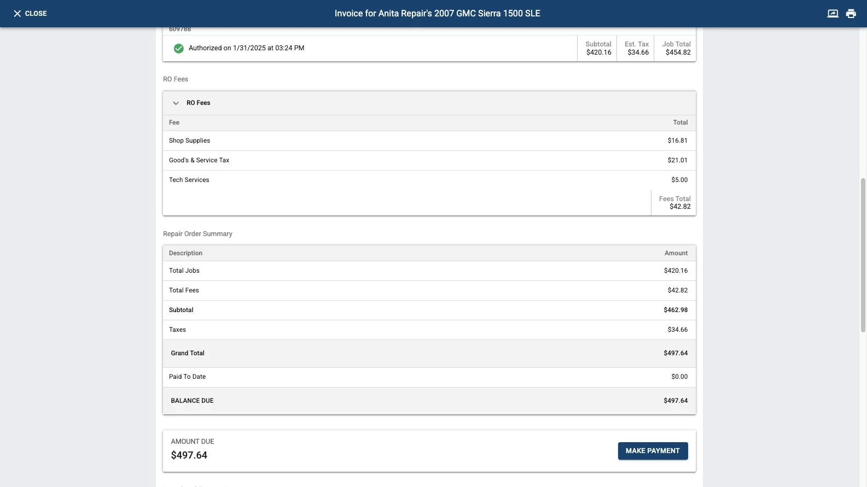This screenshot has width=867, height=487.
Task: Click the Tech Services $5.00 amount
Action: (x=679, y=180)
